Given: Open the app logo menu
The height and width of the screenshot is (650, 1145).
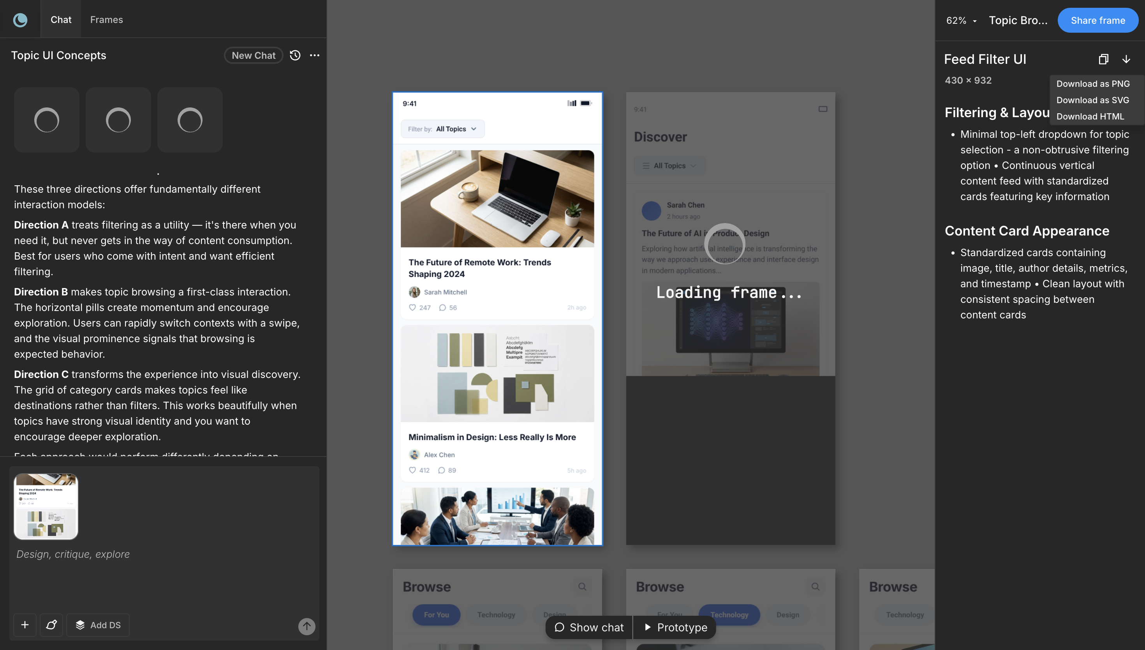Looking at the screenshot, I should (19, 19).
